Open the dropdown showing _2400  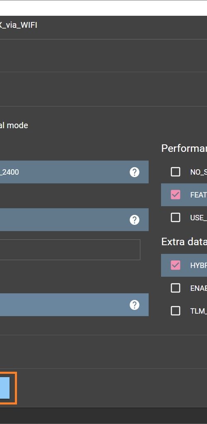[x=74, y=172]
